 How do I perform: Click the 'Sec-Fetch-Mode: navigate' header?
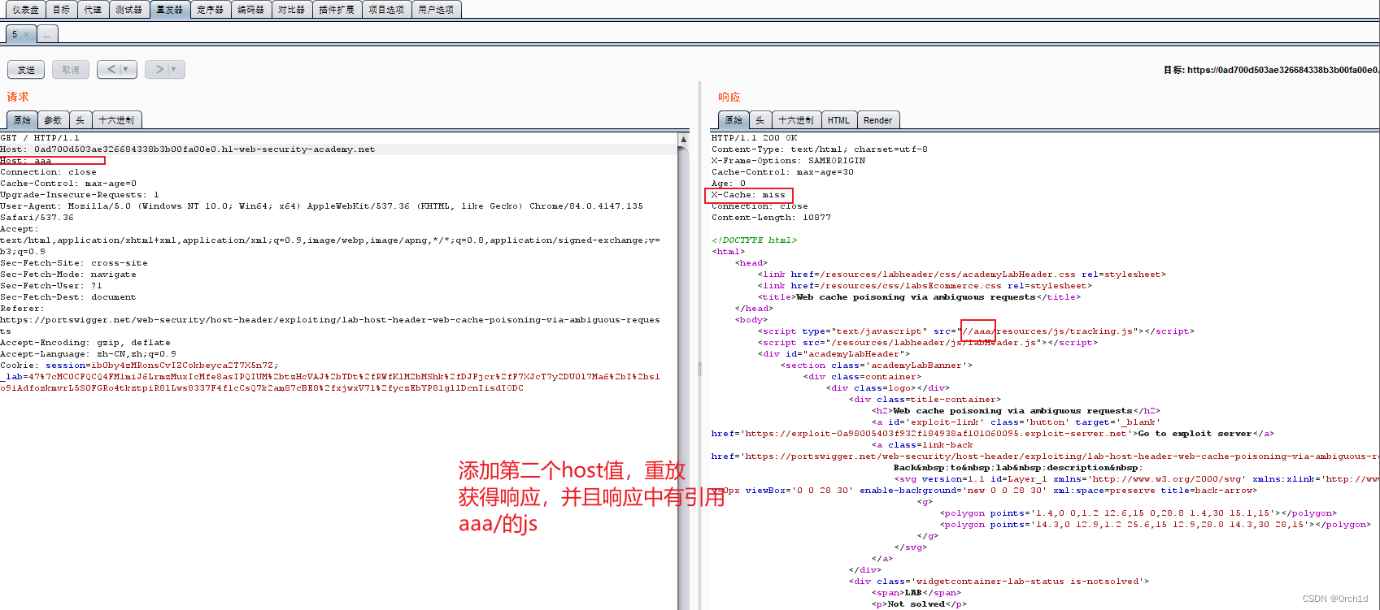click(68, 275)
